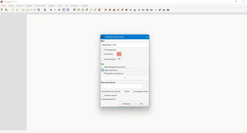This screenshot has width=247, height=133.
Task: Click the insert table icon
Action: point(78,10)
